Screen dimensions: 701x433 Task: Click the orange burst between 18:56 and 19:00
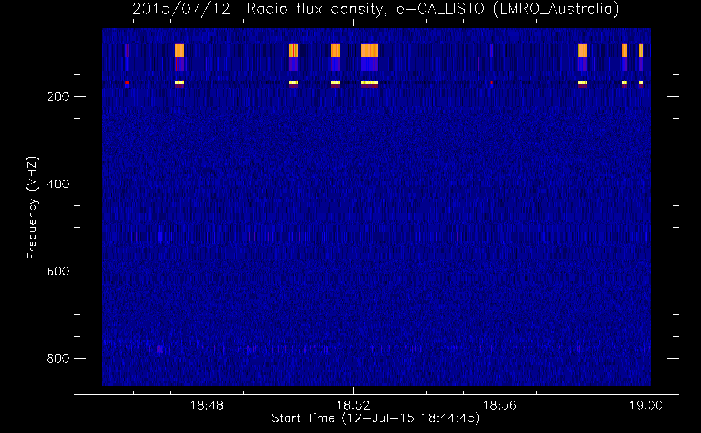pos(582,51)
